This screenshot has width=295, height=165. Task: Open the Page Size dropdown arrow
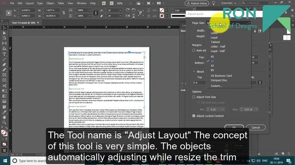click(x=249, y=23)
